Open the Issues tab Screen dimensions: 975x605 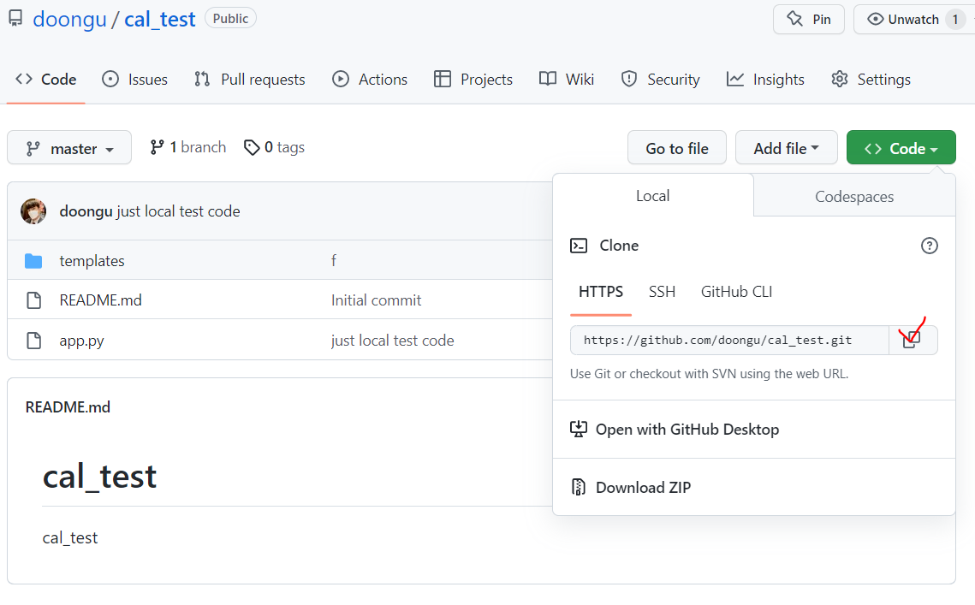point(135,80)
